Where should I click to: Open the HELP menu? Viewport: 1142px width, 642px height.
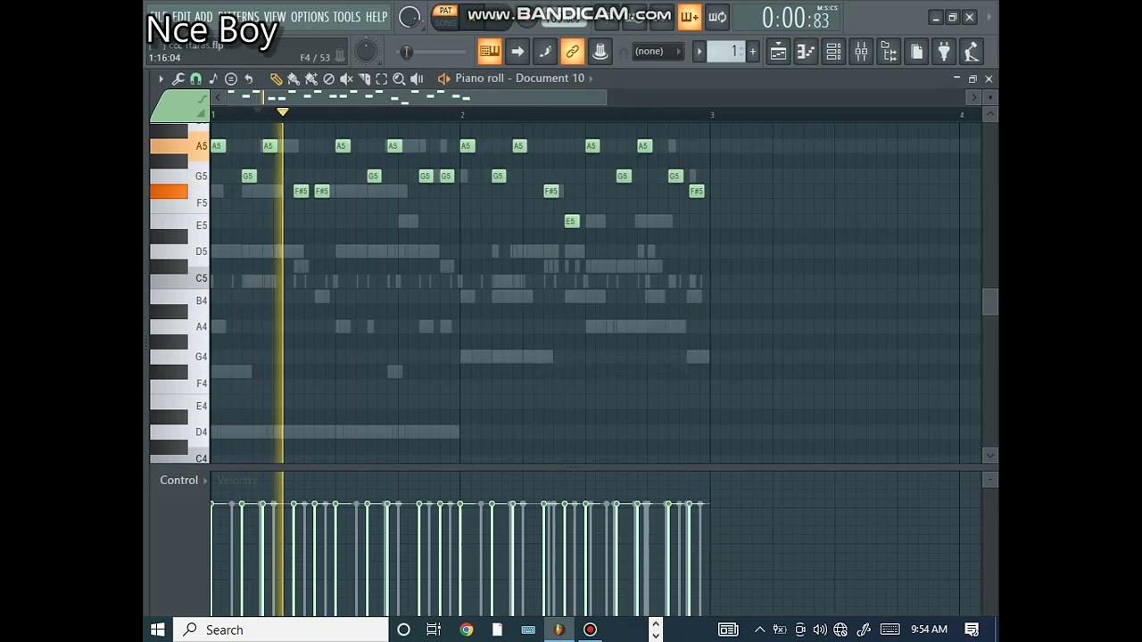(x=377, y=17)
